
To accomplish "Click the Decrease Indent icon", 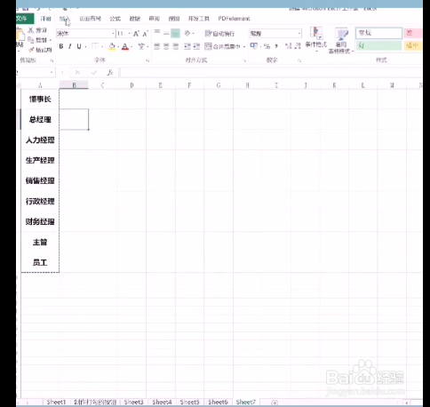I will [187, 46].
